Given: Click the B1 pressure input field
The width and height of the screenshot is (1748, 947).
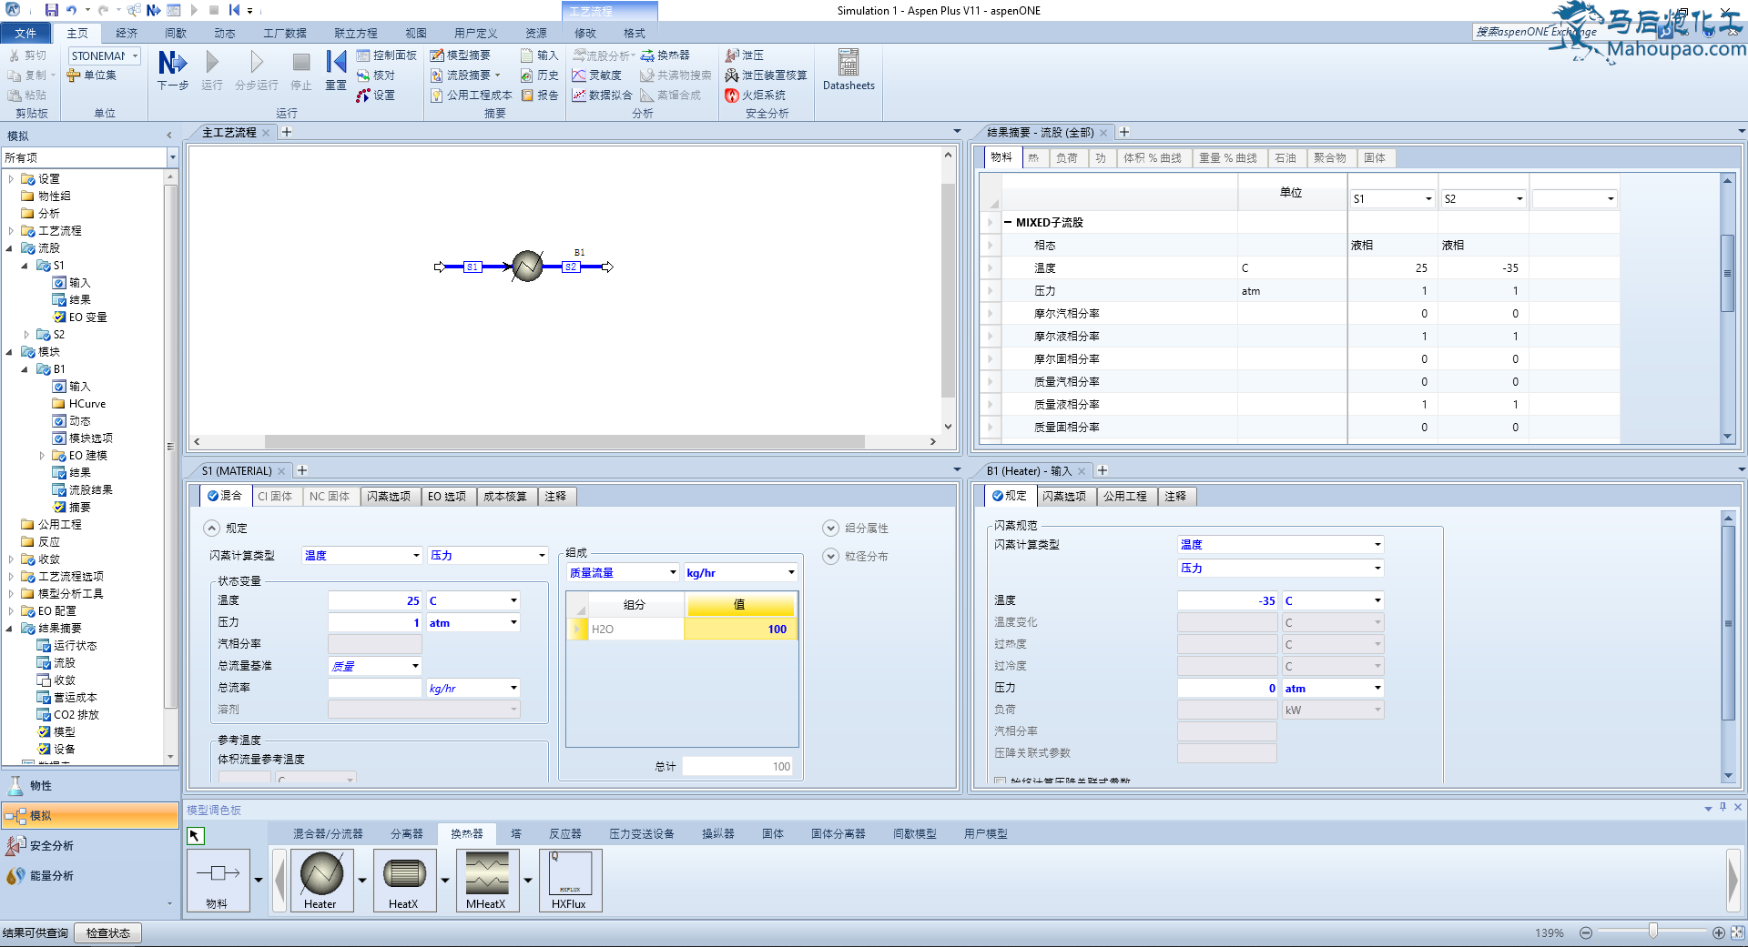Looking at the screenshot, I should pos(1227,689).
